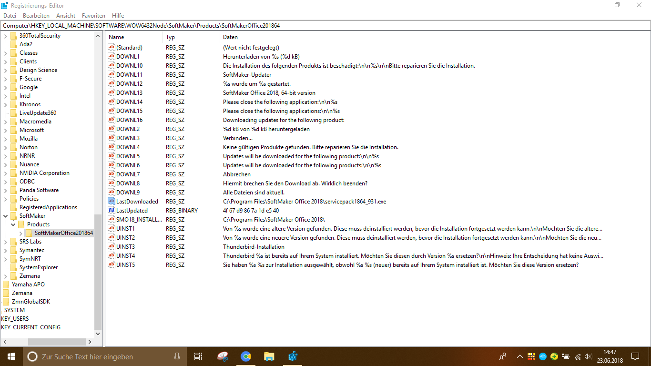Screen dimensions: 651x366
Task: Open the Action Center notification icon
Action: 635,356
